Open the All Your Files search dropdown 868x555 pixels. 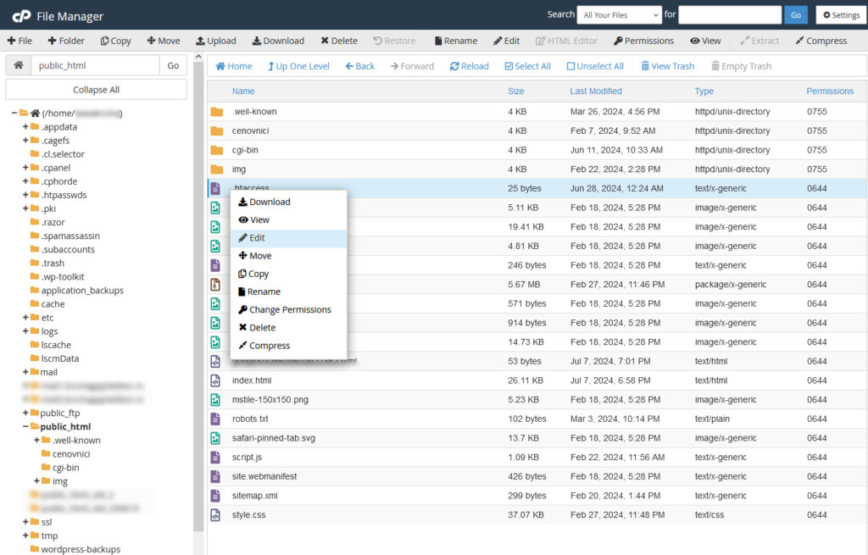[619, 14]
